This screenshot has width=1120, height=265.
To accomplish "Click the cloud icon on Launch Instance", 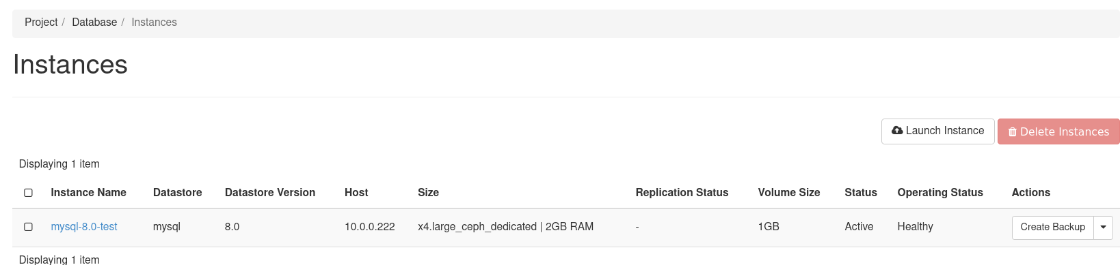I will tap(897, 131).
